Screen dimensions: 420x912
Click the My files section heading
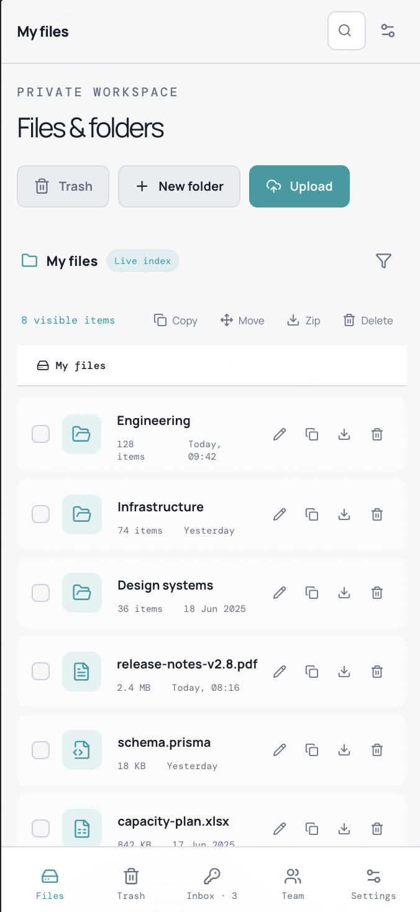click(x=72, y=261)
